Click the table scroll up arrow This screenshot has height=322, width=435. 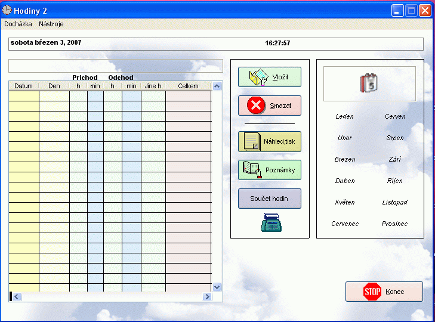pyautogui.click(x=217, y=86)
